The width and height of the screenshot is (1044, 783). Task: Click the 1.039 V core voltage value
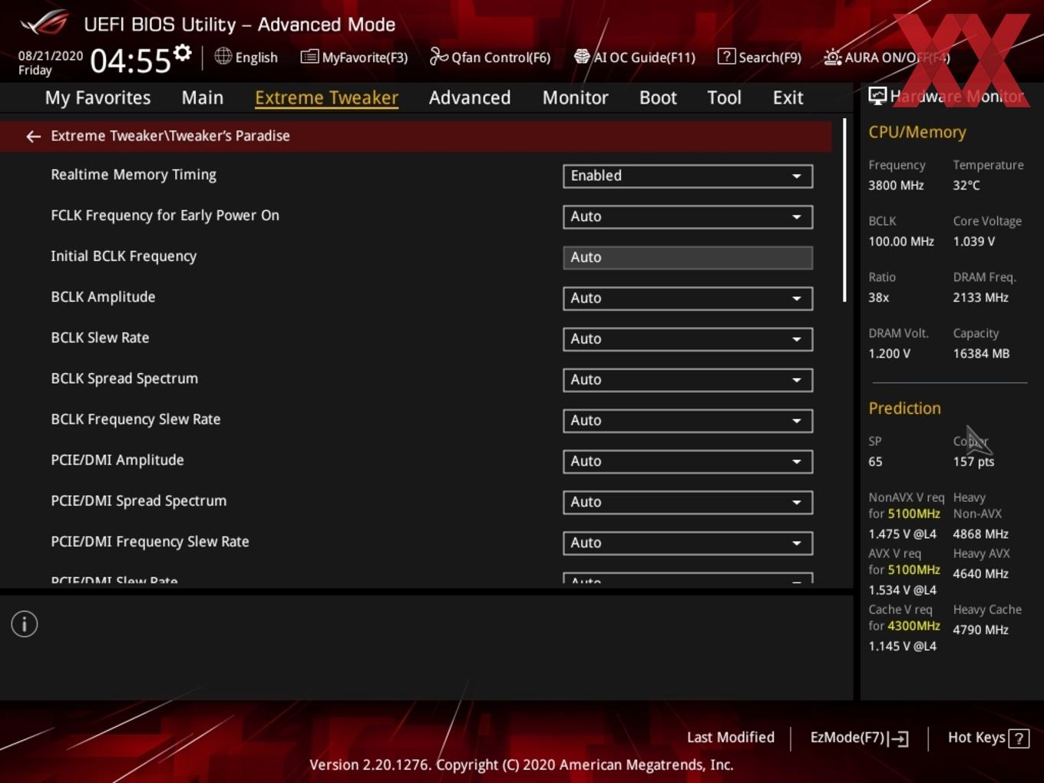coord(973,241)
